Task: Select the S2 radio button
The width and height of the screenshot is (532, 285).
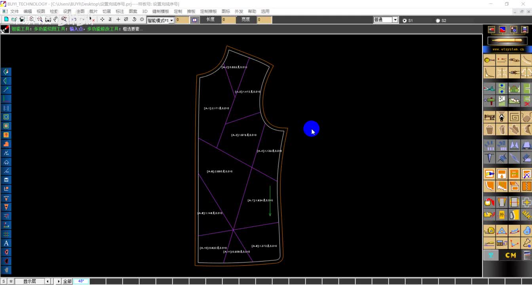Action: click(438, 21)
